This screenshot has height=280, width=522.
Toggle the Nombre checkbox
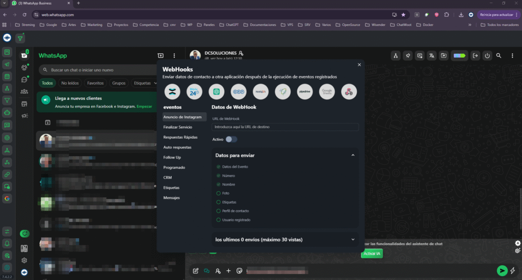pyautogui.click(x=218, y=185)
